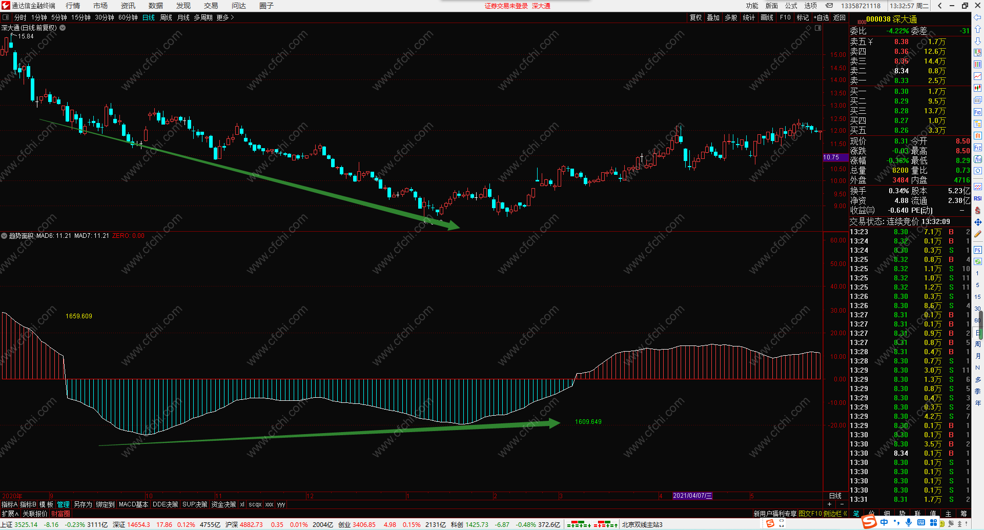Click the 上证 3525.14 index in status bar
The image size is (984, 530).
click(x=19, y=524)
